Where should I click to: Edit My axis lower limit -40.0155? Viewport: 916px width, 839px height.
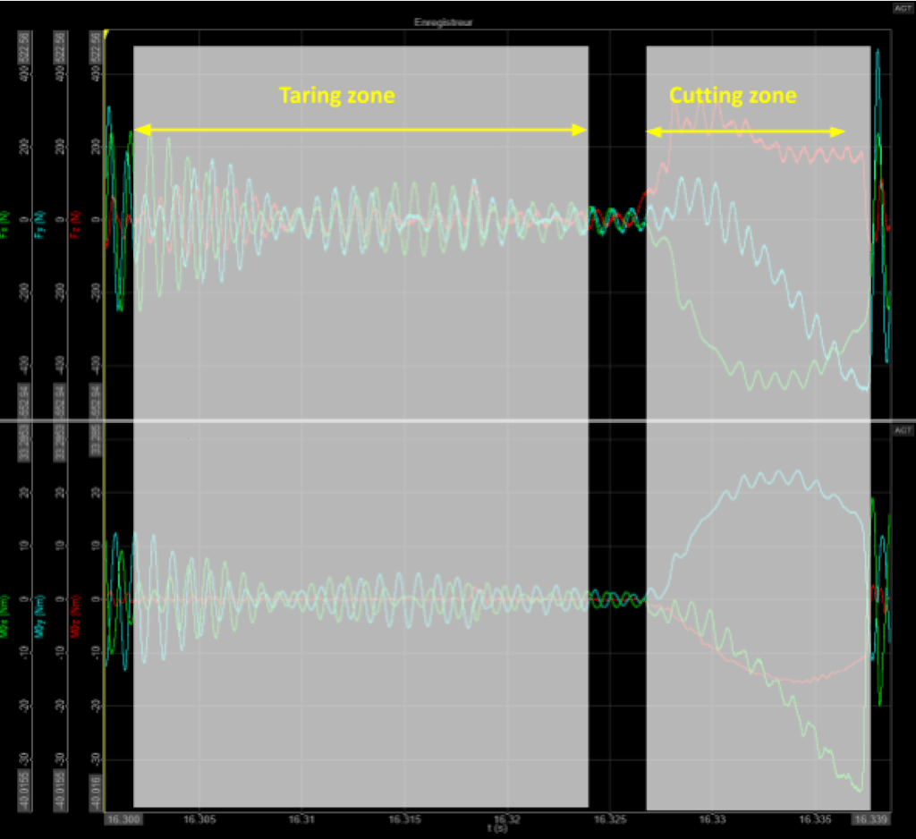(x=60, y=791)
